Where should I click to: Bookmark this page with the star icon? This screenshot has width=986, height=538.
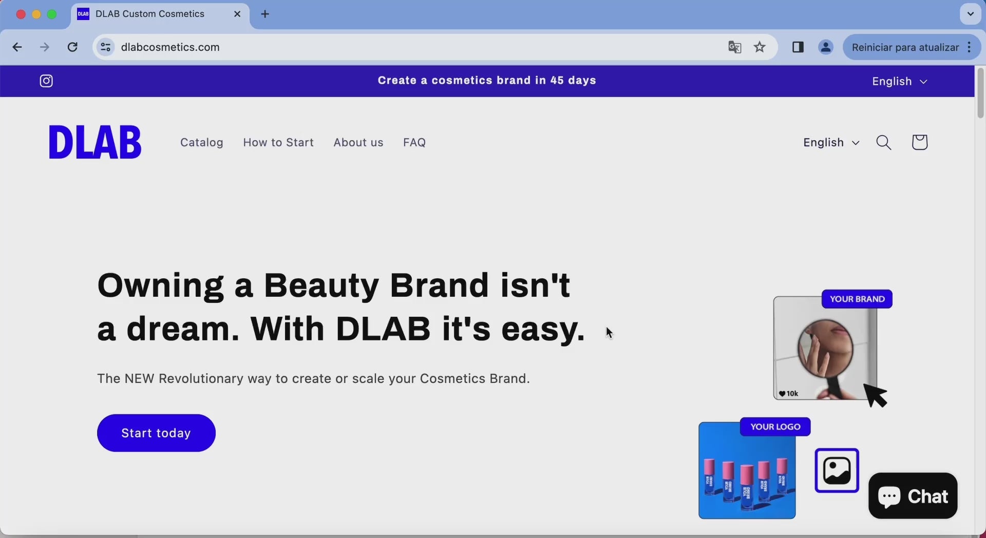(x=760, y=47)
